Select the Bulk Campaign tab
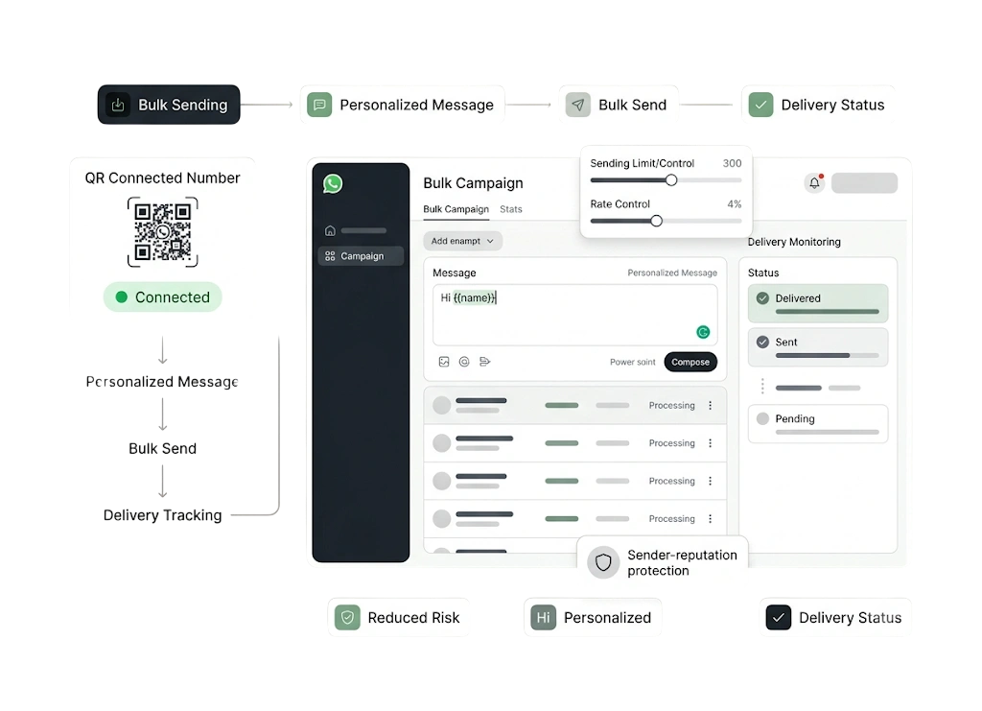 click(456, 209)
